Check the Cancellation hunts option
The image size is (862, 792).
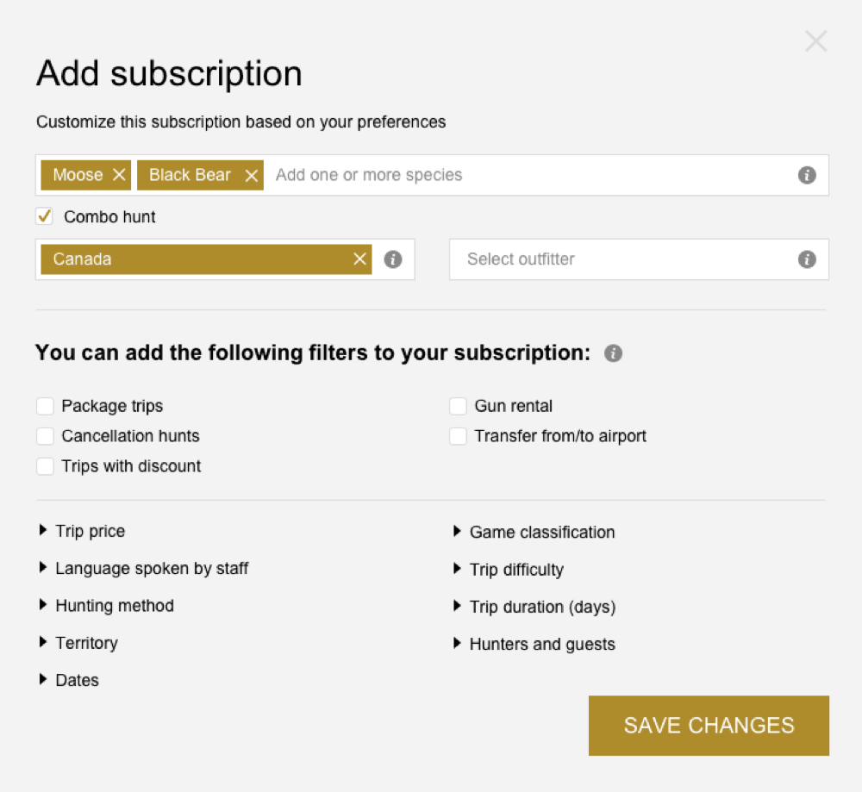(46, 436)
